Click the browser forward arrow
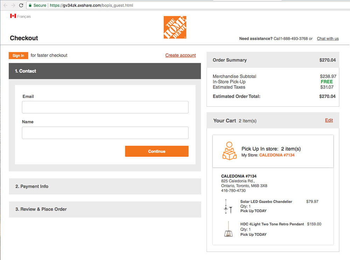Screen dimensions: 350x260 pos(13,5)
